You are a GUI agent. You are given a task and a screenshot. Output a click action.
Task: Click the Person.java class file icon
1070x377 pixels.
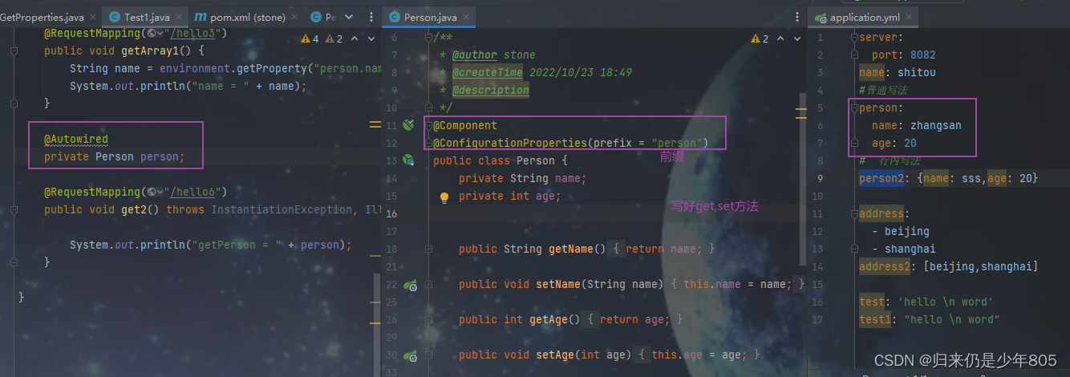pos(395,17)
